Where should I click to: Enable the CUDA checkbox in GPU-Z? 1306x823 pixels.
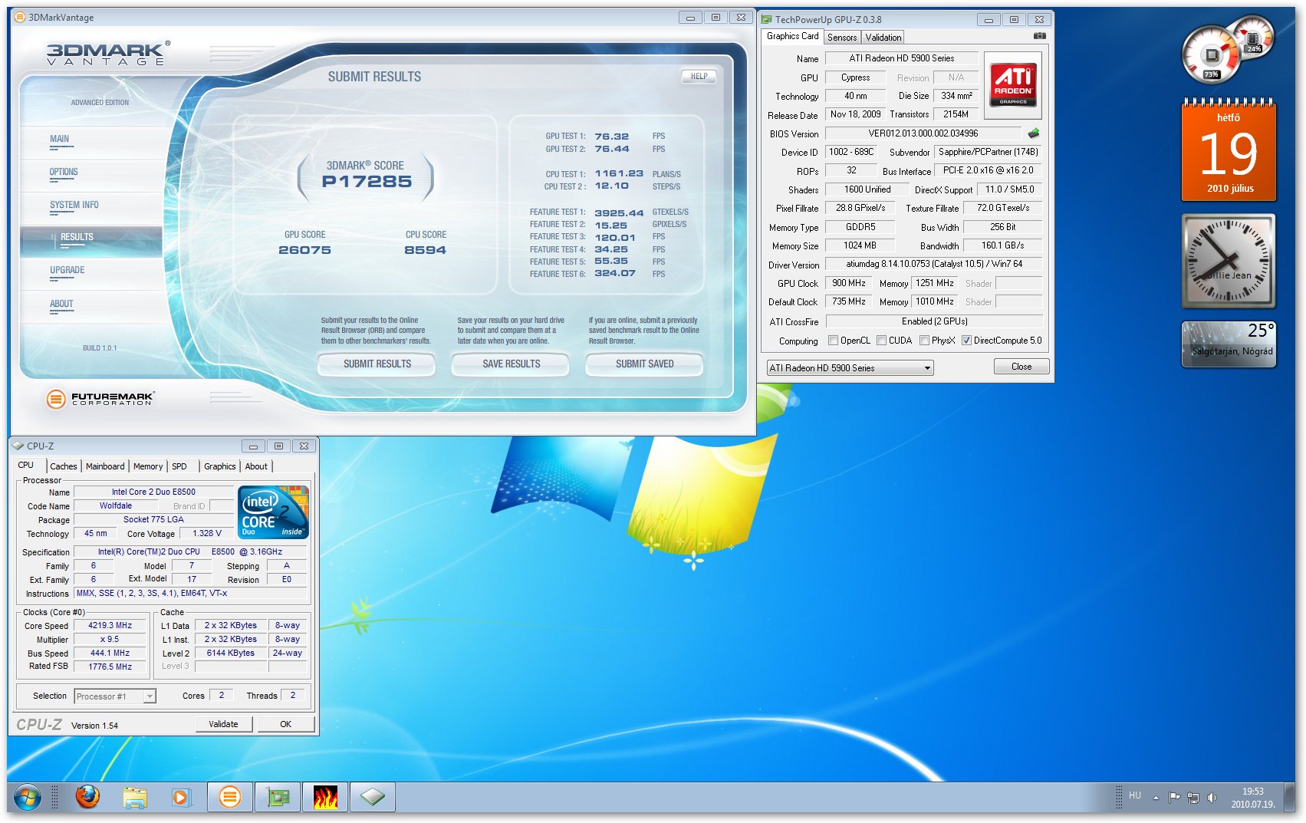coord(881,341)
